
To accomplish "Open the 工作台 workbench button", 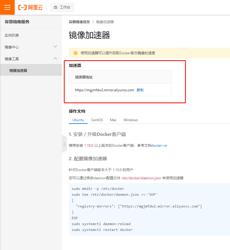I will [62, 7].
